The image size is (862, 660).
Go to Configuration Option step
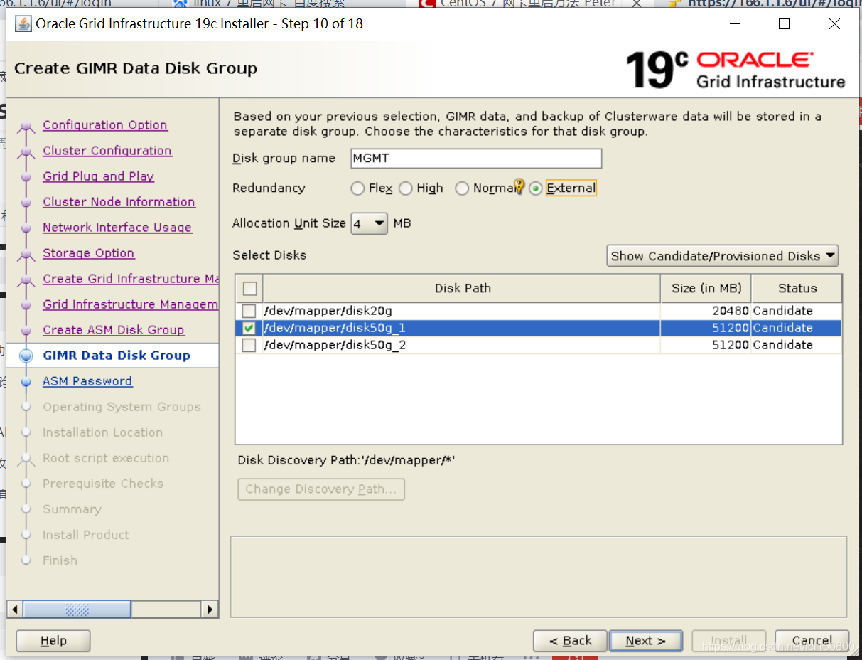[105, 125]
